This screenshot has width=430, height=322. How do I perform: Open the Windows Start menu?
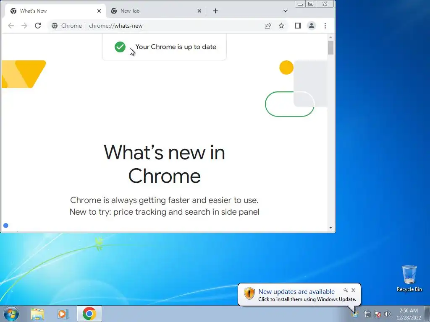click(11, 314)
